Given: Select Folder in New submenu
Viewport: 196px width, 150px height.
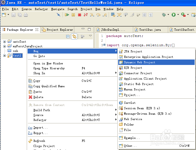Looking at the screenshot, I should [156, 124].
